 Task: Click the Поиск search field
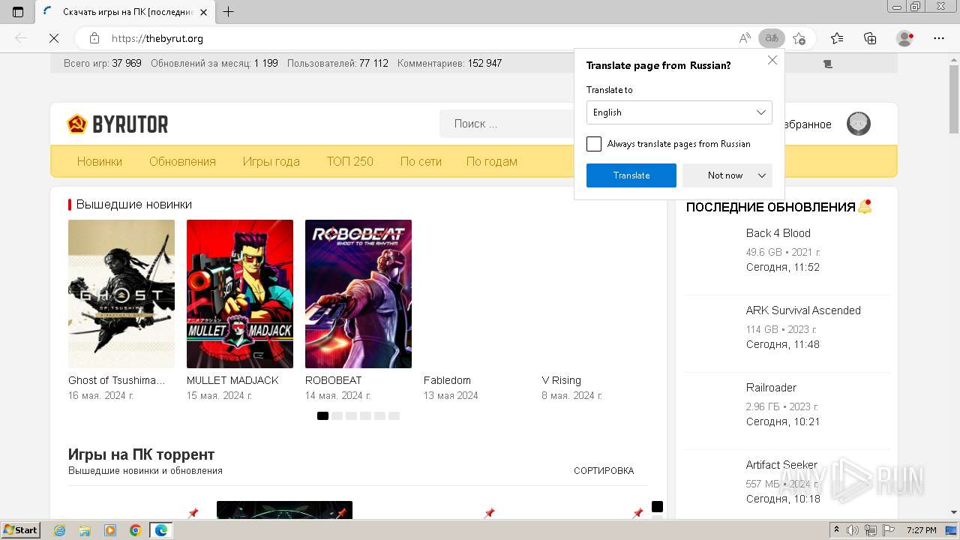507,124
